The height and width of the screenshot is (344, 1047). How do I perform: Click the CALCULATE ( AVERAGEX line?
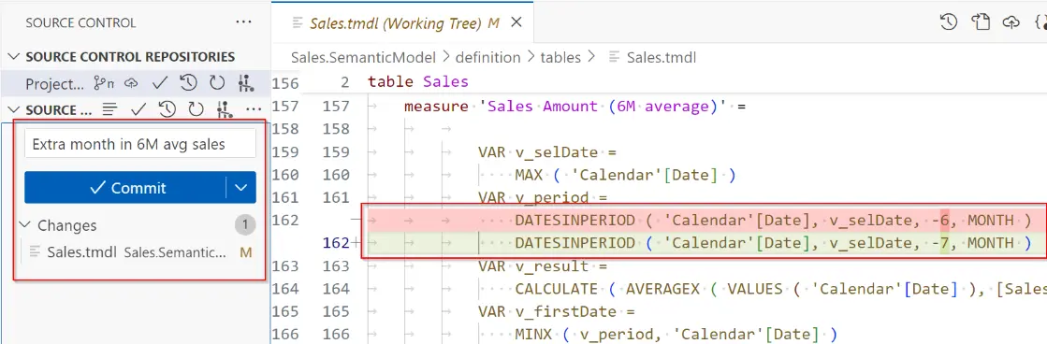point(780,289)
